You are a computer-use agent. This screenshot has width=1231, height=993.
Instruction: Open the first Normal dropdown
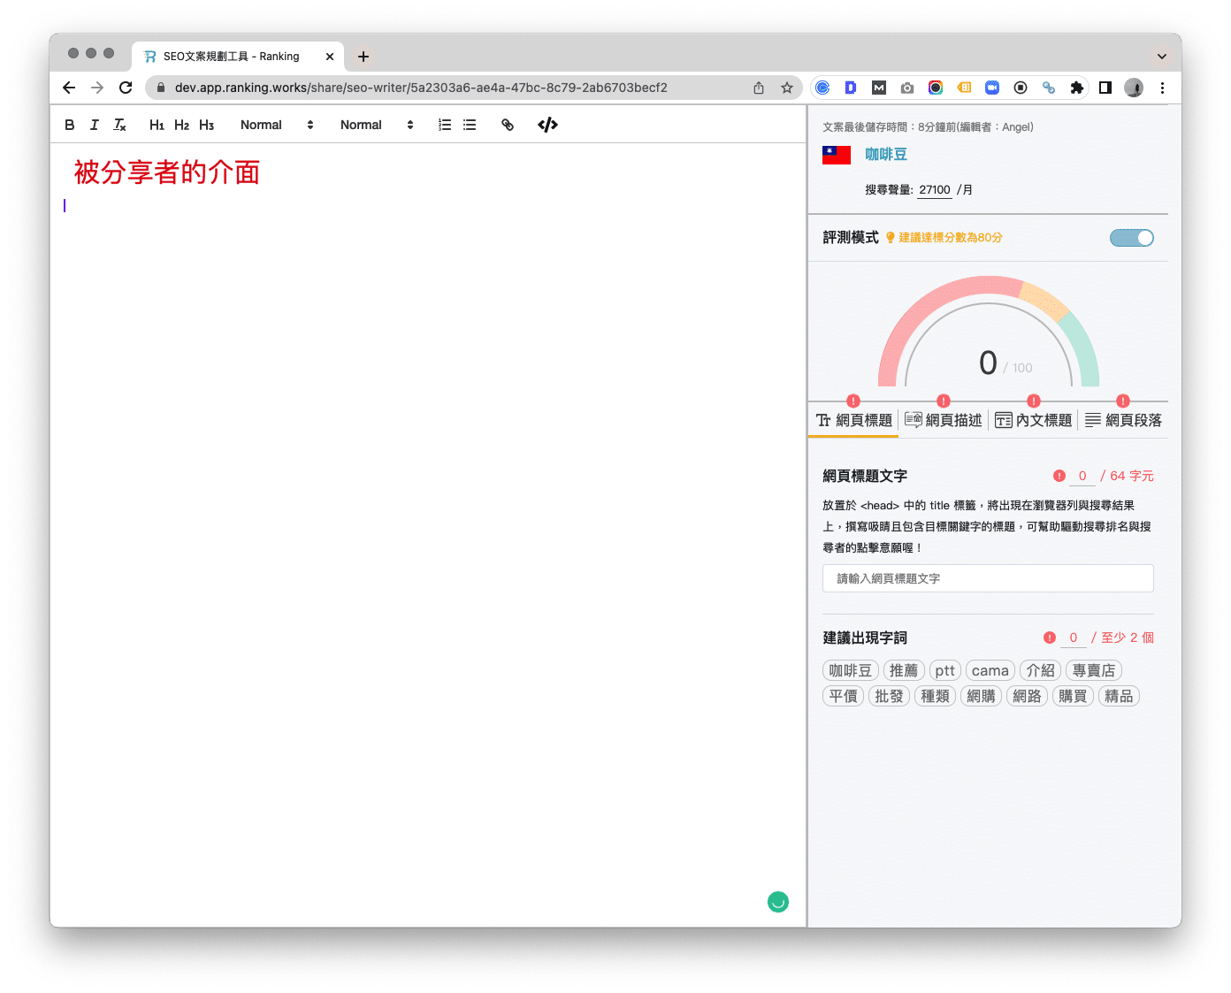[x=277, y=125]
